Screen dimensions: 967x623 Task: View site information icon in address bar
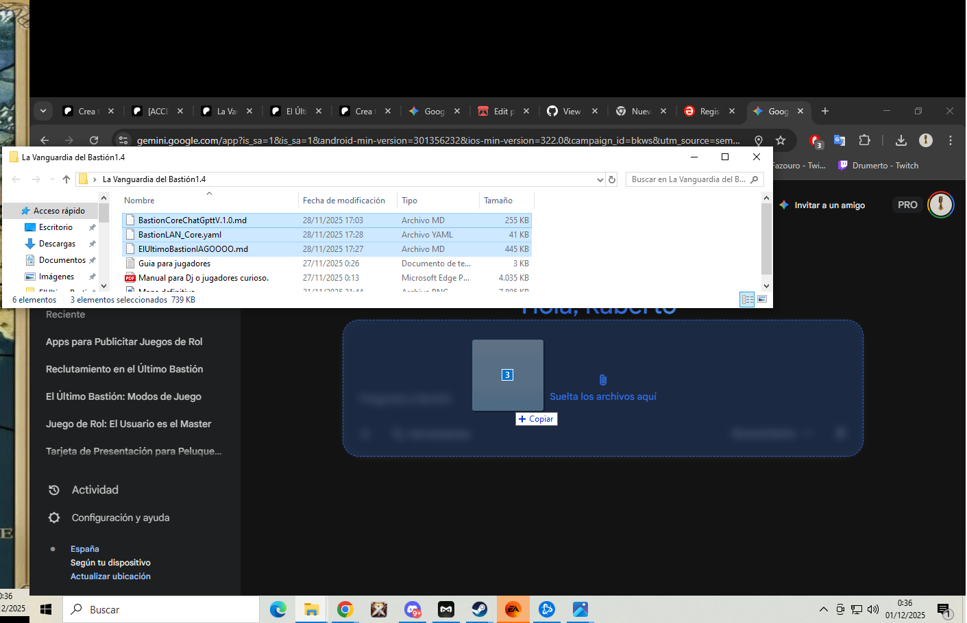123,140
